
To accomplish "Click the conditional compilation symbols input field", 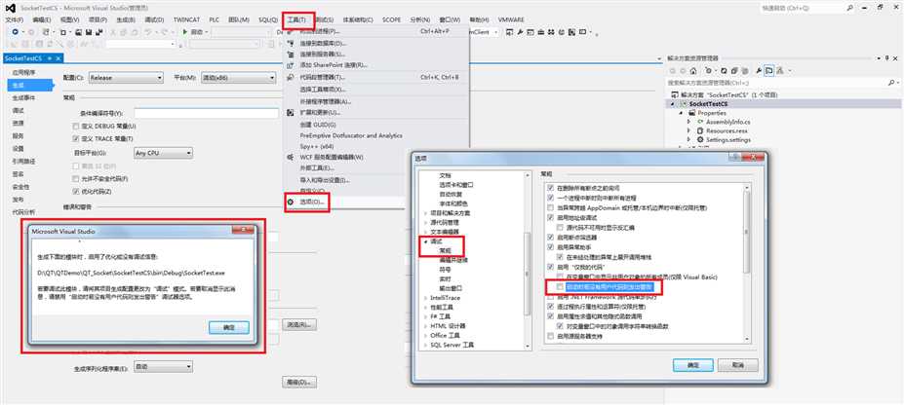I will click(206, 113).
